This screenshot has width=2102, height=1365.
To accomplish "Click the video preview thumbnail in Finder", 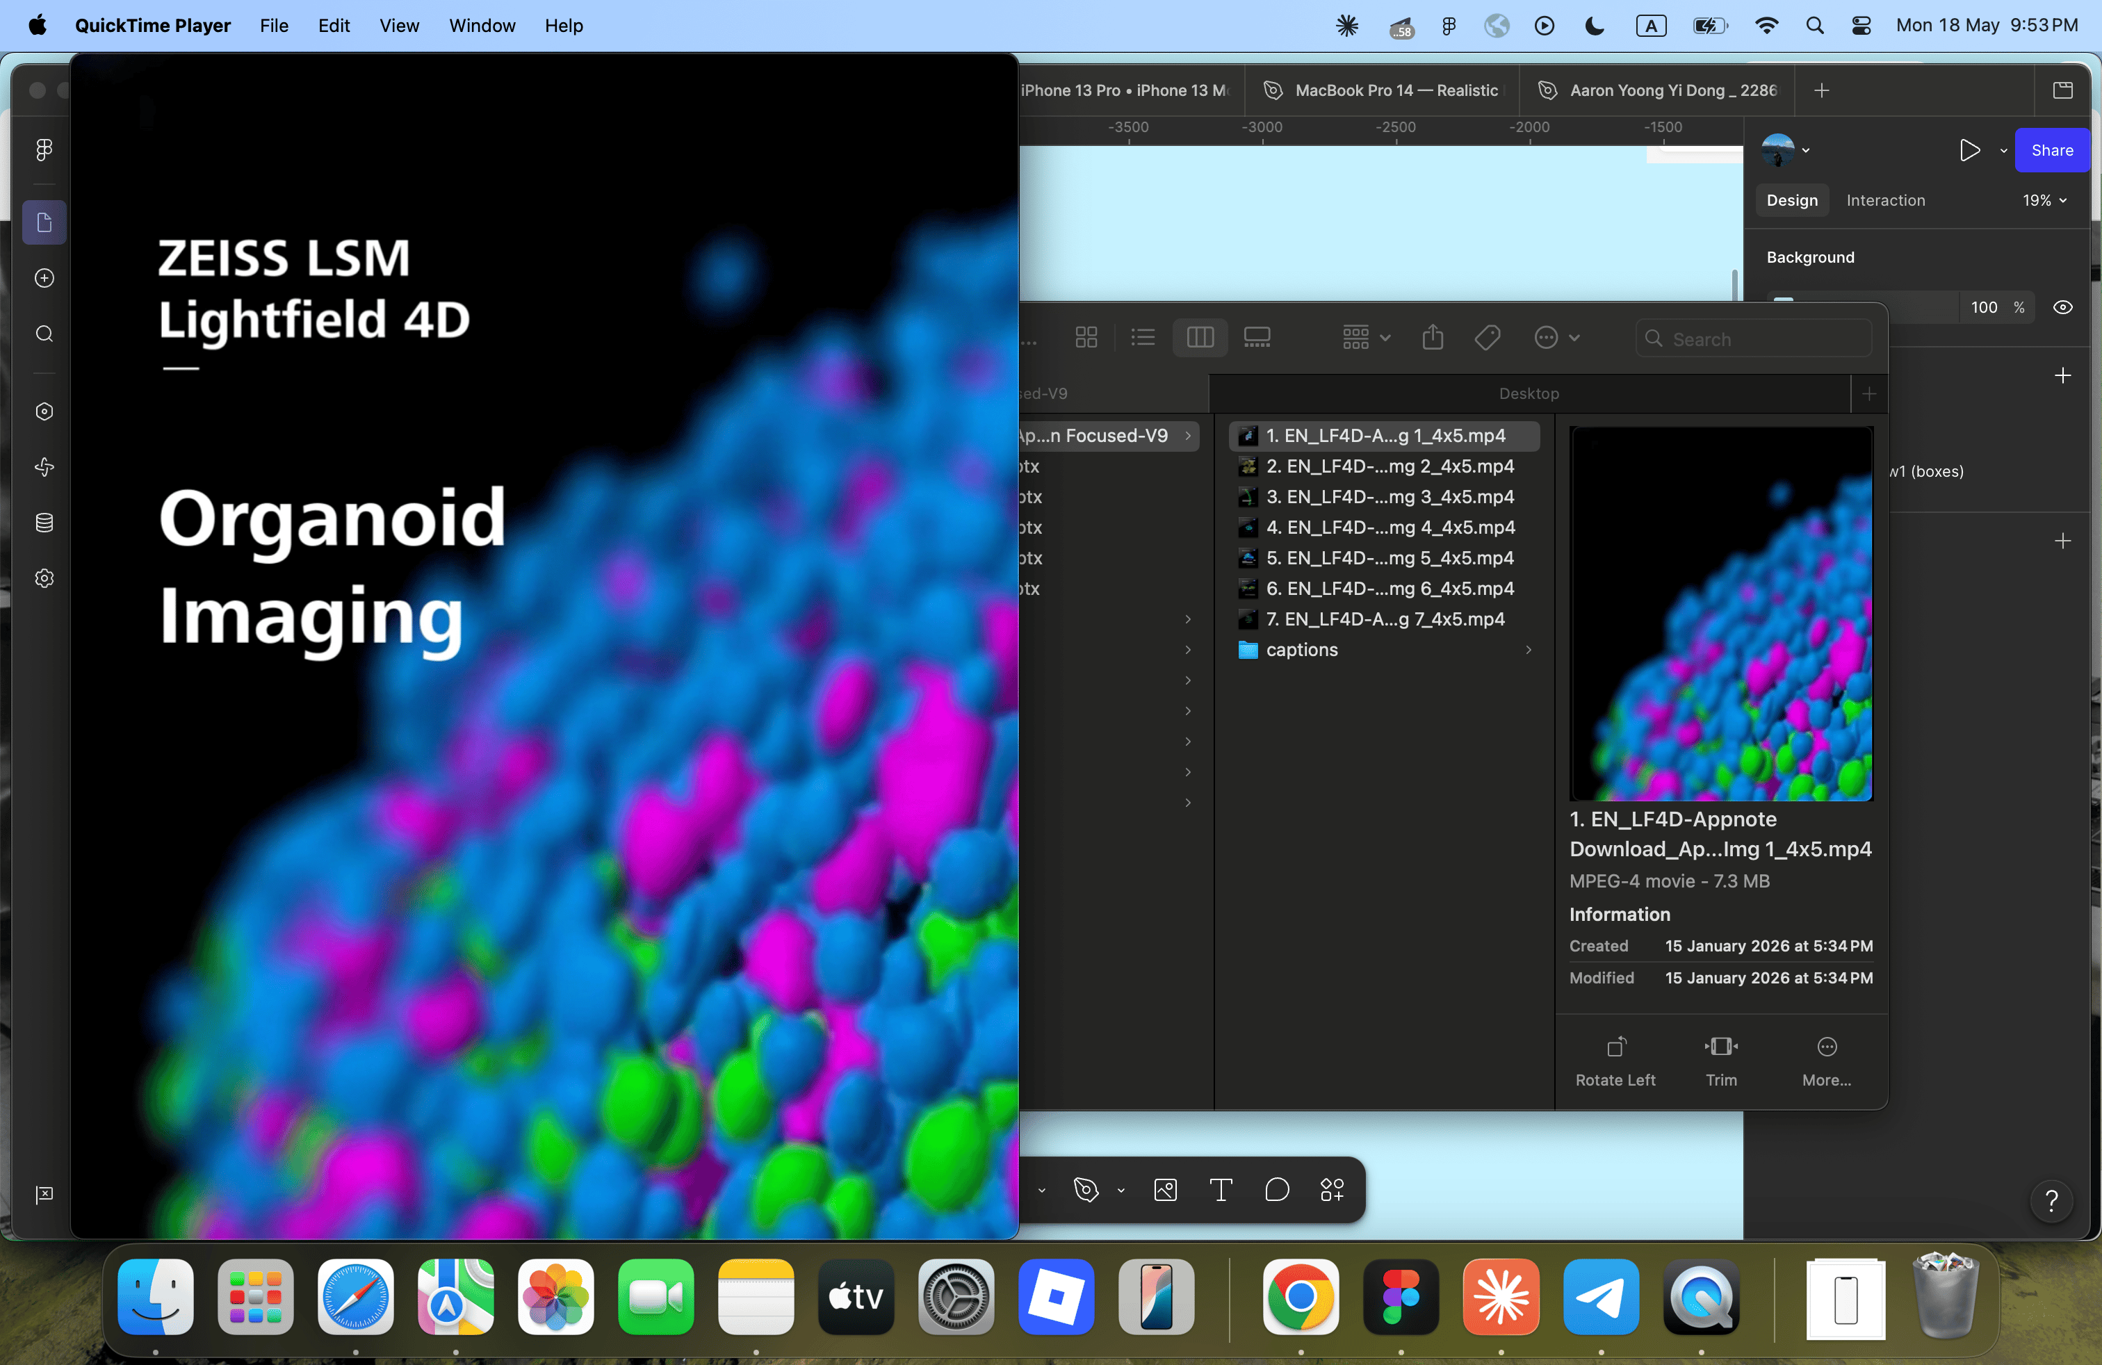I will tap(1721, 614).
